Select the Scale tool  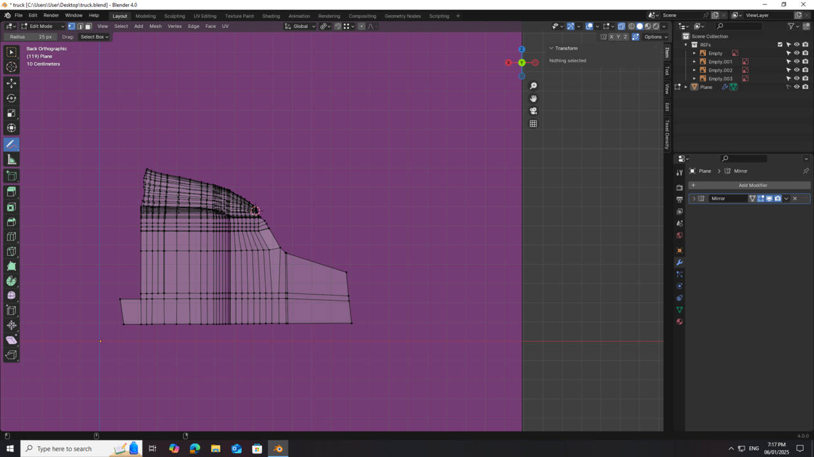click(x=11, y=113)
